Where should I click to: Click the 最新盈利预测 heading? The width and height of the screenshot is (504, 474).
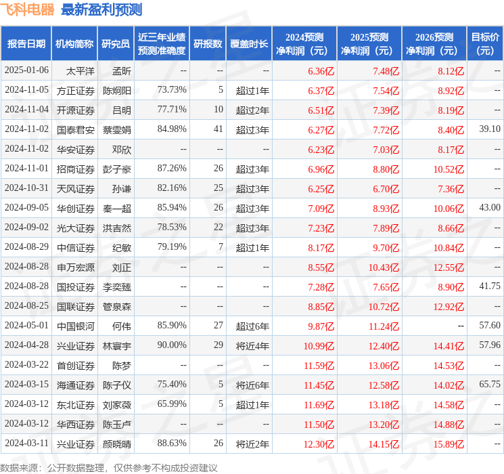coord(101,9)
